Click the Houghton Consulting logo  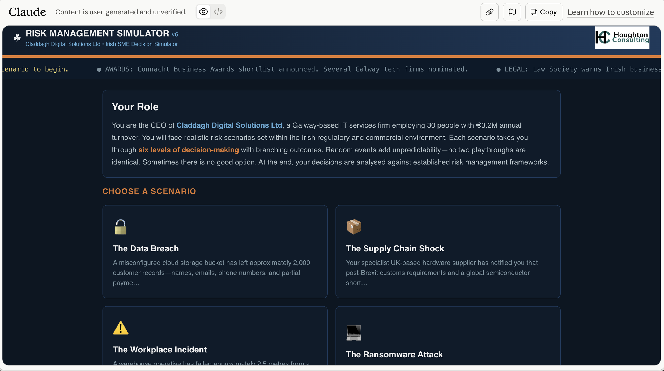(x=622, y=37)
